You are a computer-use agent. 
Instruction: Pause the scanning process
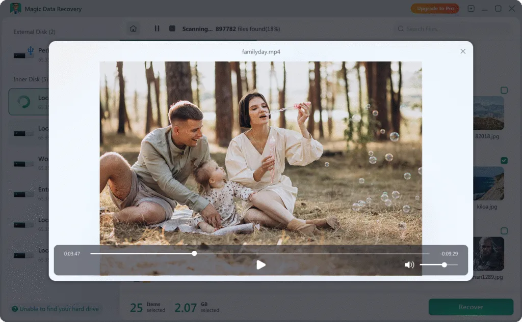click(157, 28)
